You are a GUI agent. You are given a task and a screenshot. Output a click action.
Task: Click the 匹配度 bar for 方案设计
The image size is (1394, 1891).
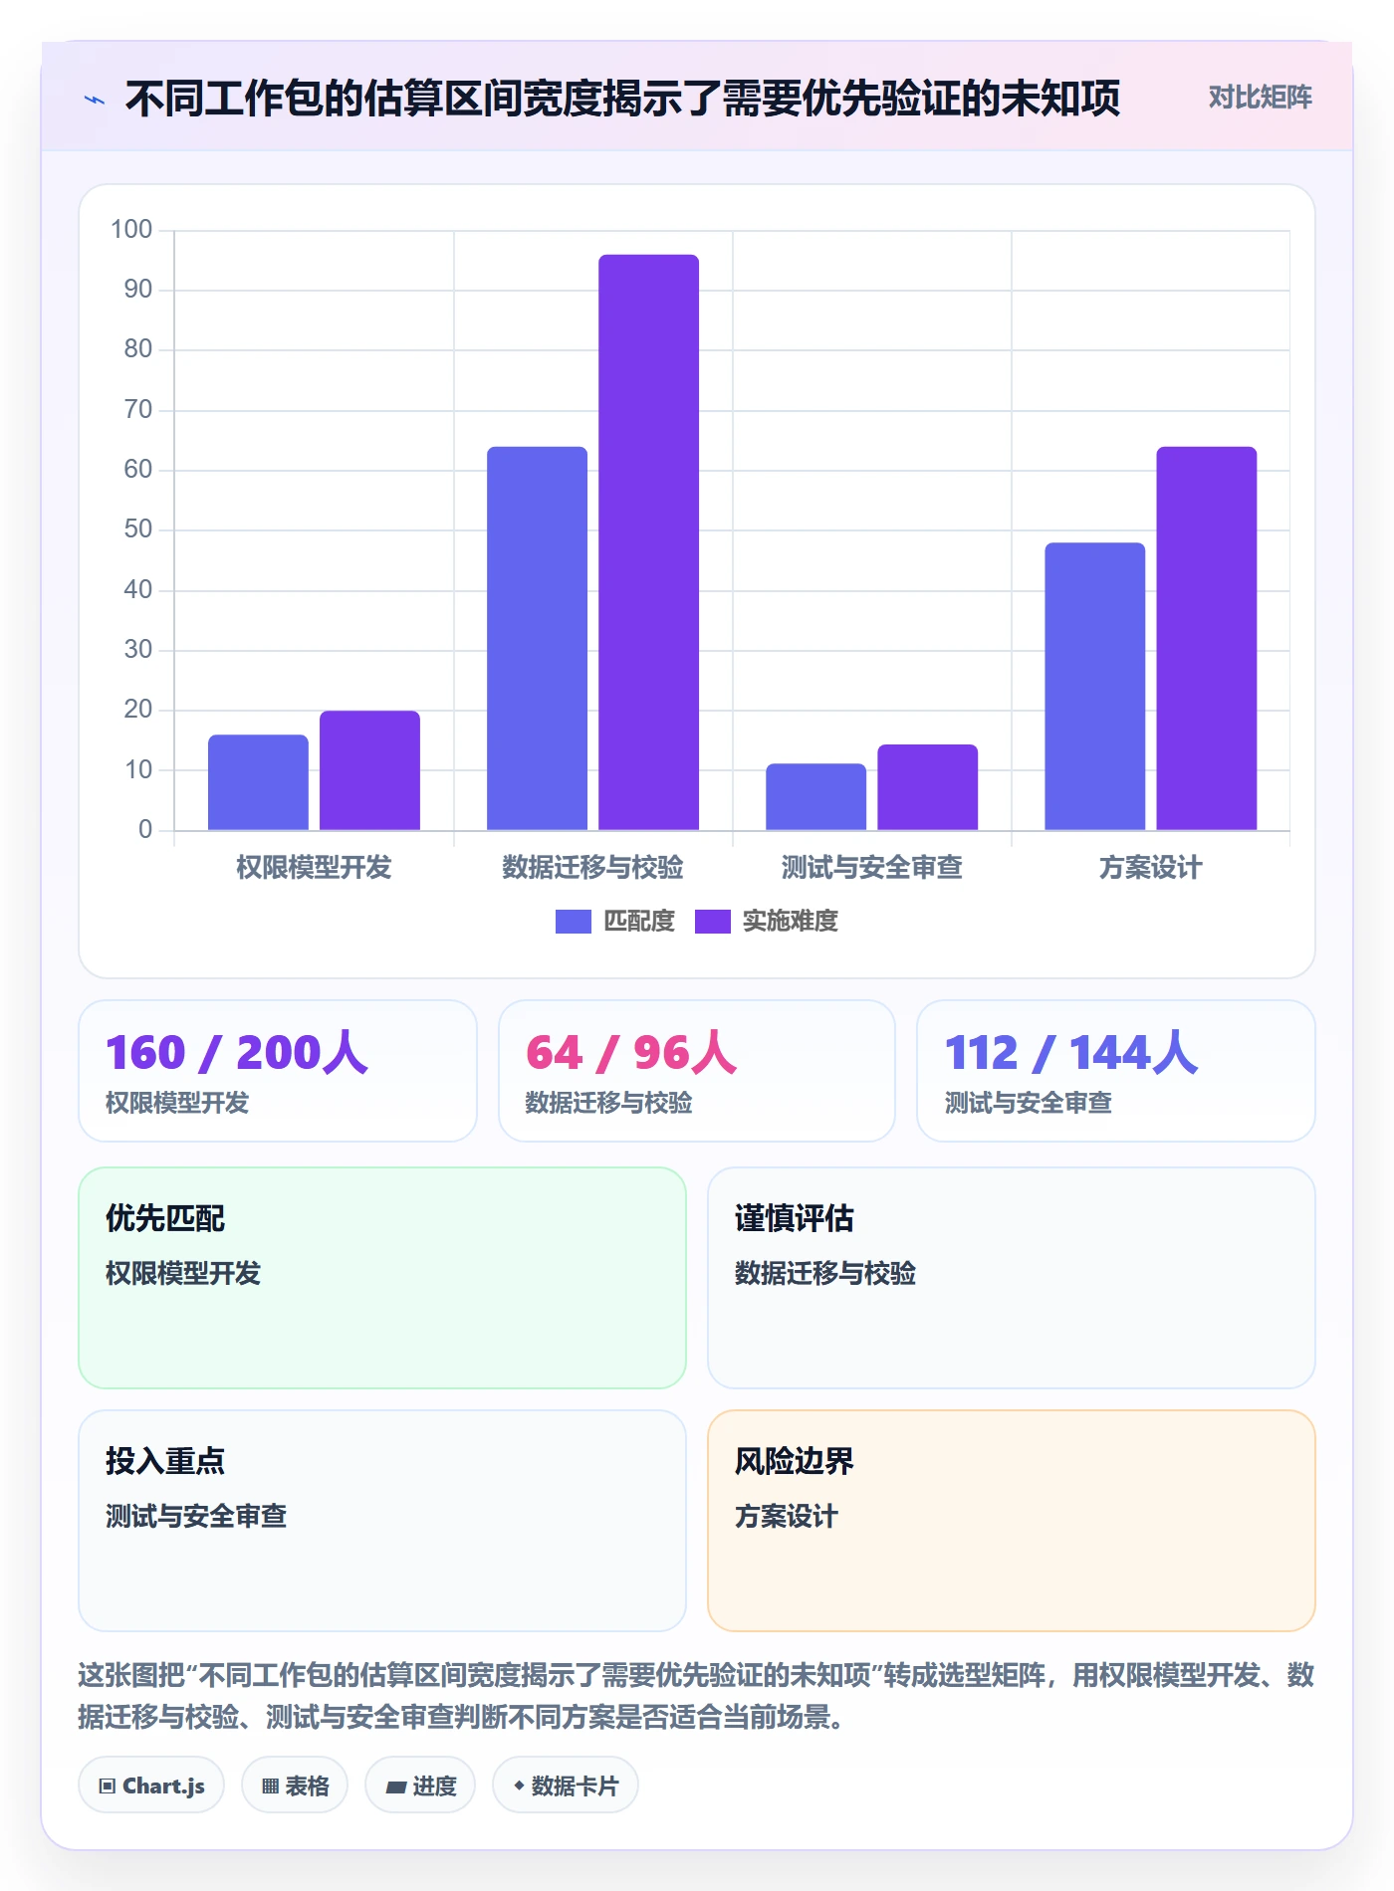point(1094,686)
